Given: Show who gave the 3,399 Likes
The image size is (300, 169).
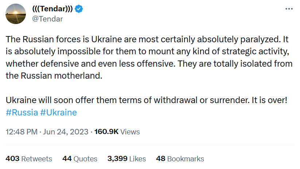Looking at the screenshot, I should click(126, 159).
